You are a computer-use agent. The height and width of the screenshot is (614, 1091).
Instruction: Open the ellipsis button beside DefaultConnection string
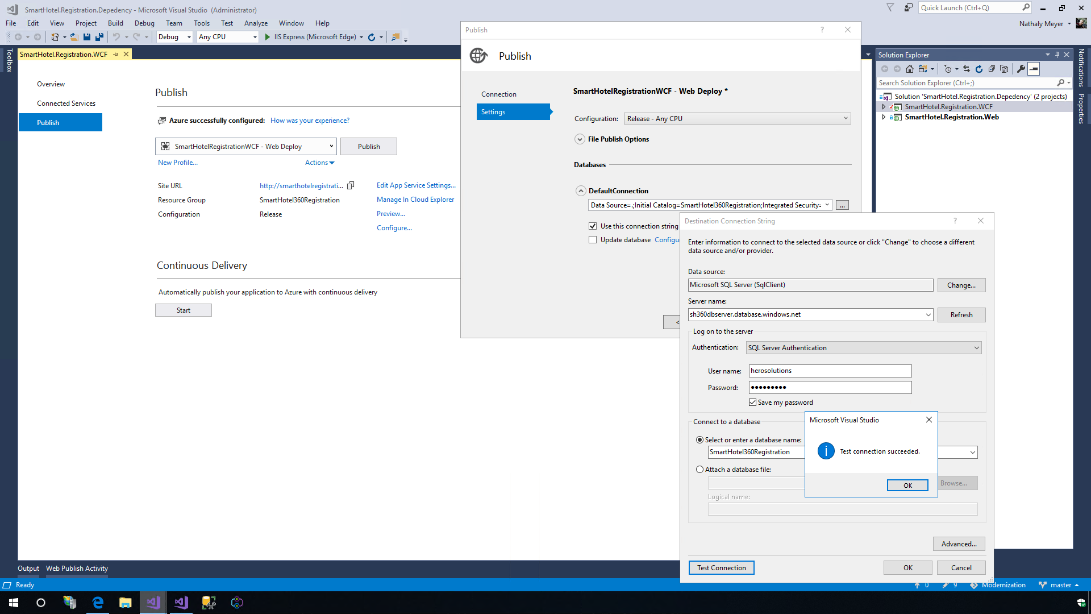pos(842,205)
